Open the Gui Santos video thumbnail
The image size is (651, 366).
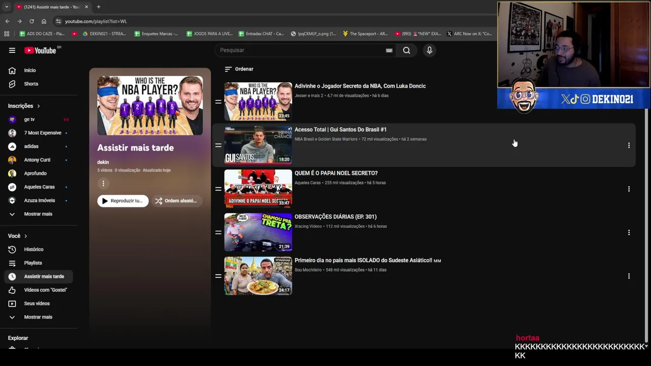click(258, 145)
